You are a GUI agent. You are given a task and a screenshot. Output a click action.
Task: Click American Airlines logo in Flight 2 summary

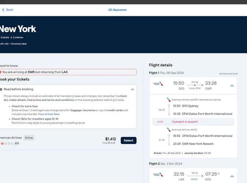158,175
